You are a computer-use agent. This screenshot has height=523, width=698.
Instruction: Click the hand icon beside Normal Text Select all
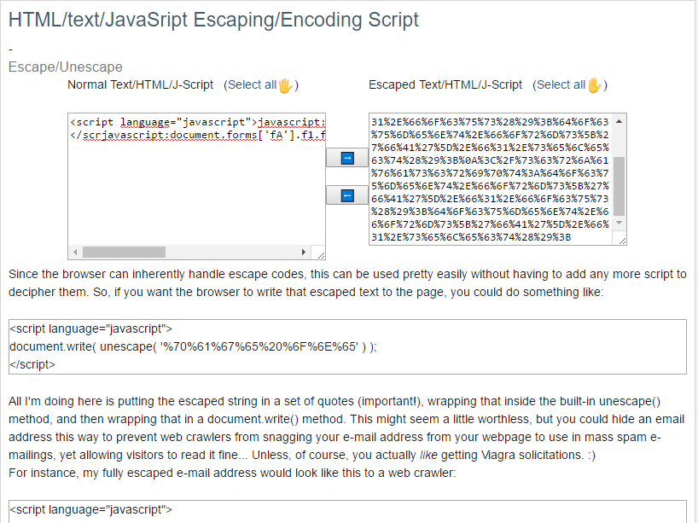coord(285,85)
